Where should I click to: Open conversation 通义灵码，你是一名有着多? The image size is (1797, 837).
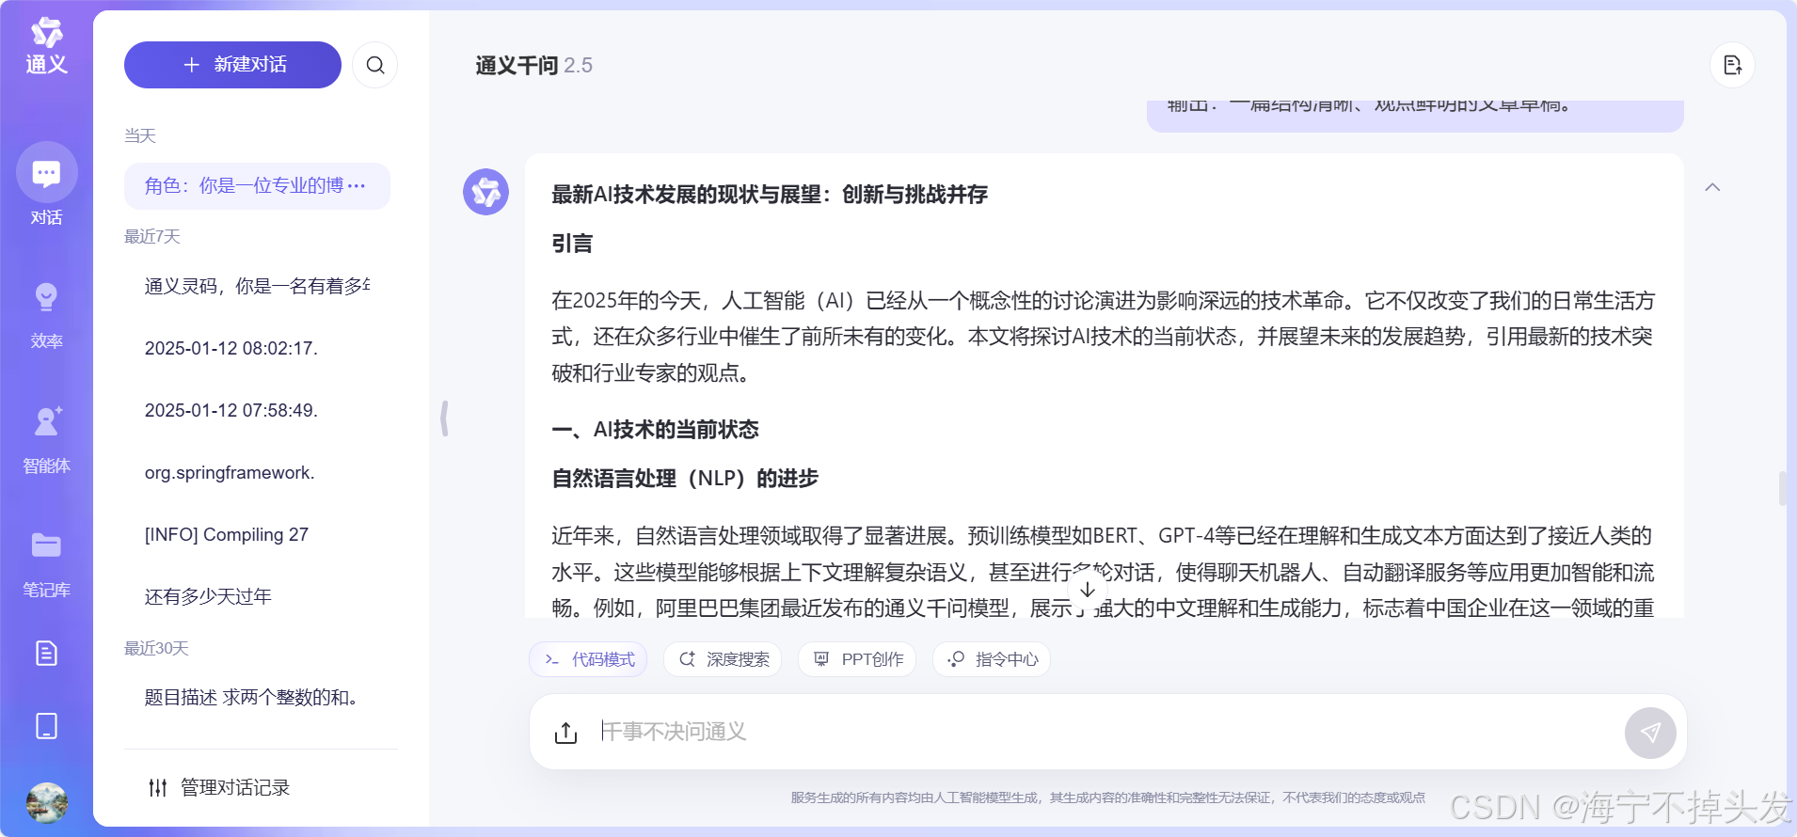[257, 286]
